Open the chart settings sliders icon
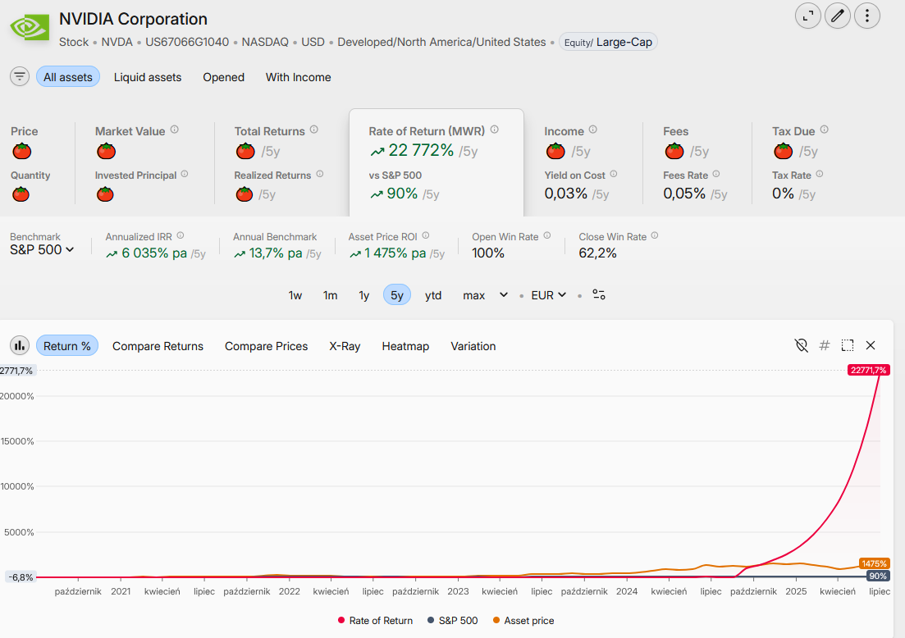Image resolution: width=905 pixels, height=638 pixels. pos(599,294)
